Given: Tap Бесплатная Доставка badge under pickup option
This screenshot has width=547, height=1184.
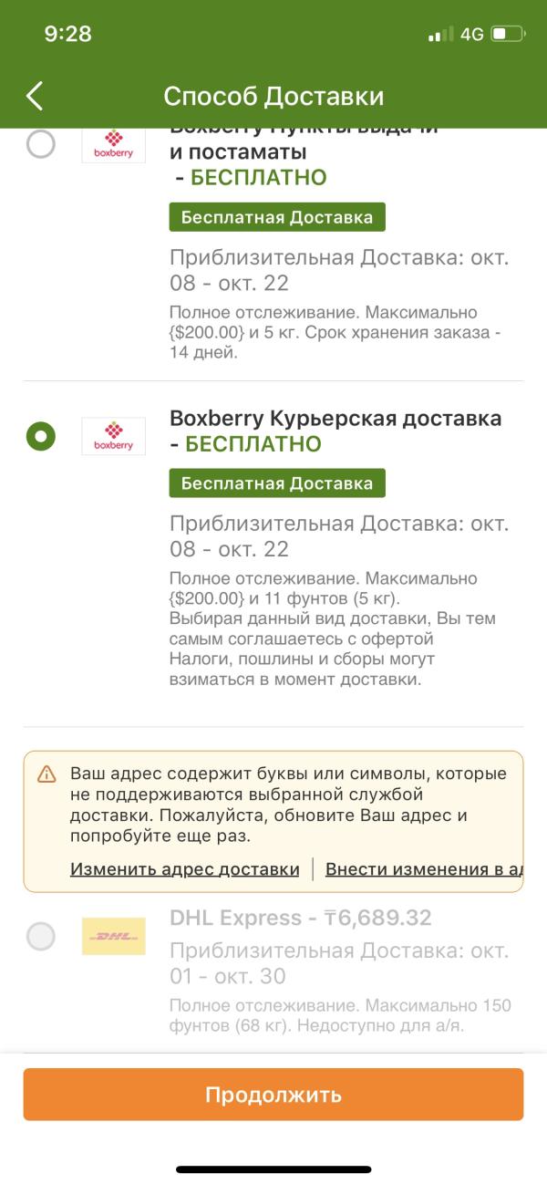Looking at the screenshot, I should click(x=277, y=217).
